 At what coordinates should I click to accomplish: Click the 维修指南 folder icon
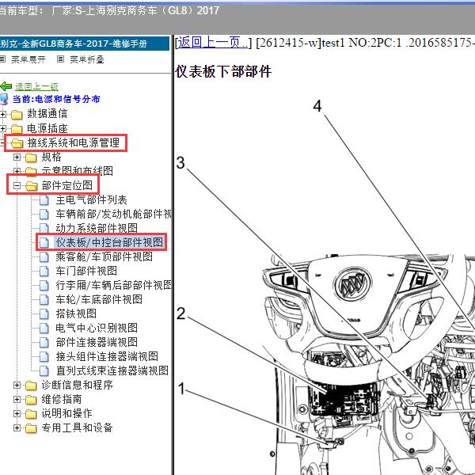click(x=31, y=400)
